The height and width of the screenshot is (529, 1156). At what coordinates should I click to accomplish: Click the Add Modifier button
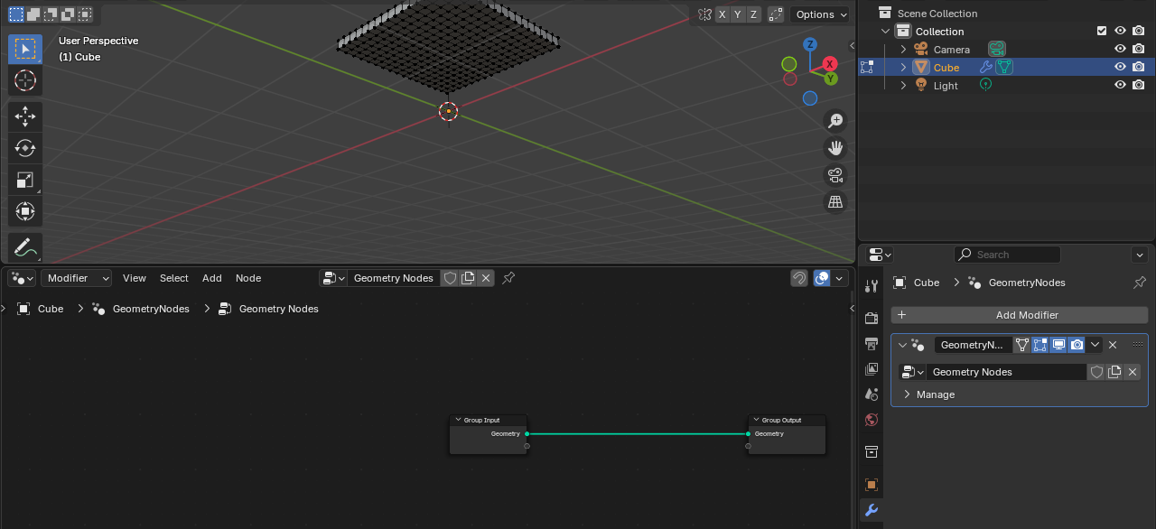coord(1019,315)
